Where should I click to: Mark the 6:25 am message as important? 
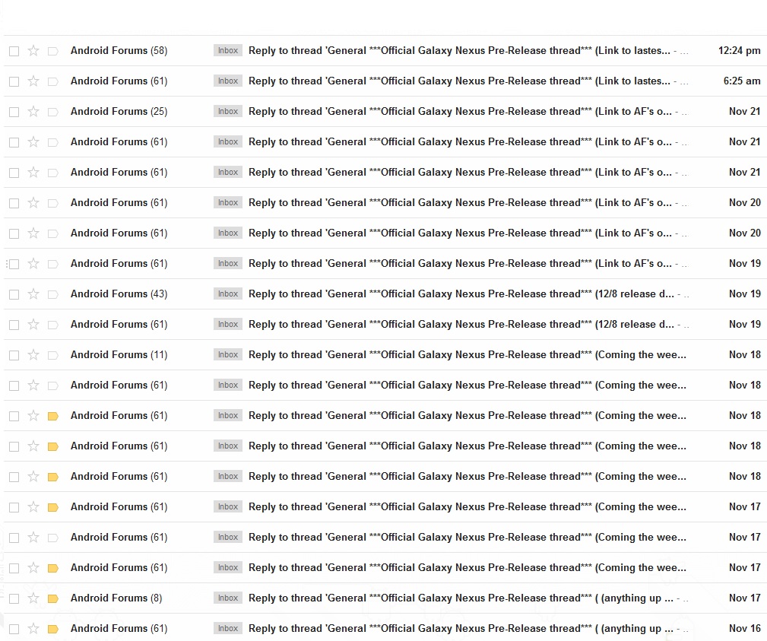point(52,81)
